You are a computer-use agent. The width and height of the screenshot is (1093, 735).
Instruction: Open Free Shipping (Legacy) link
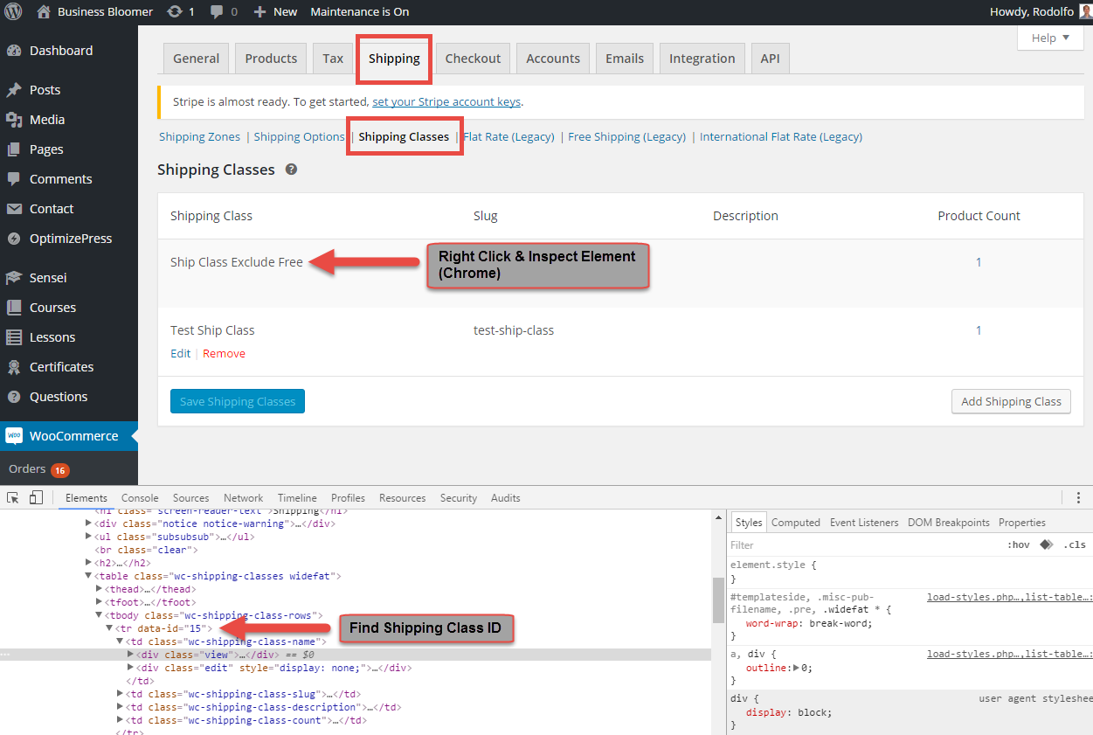(626, 136)
